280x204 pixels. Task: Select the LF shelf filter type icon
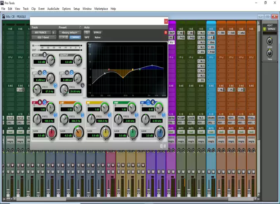pos(44,102)
